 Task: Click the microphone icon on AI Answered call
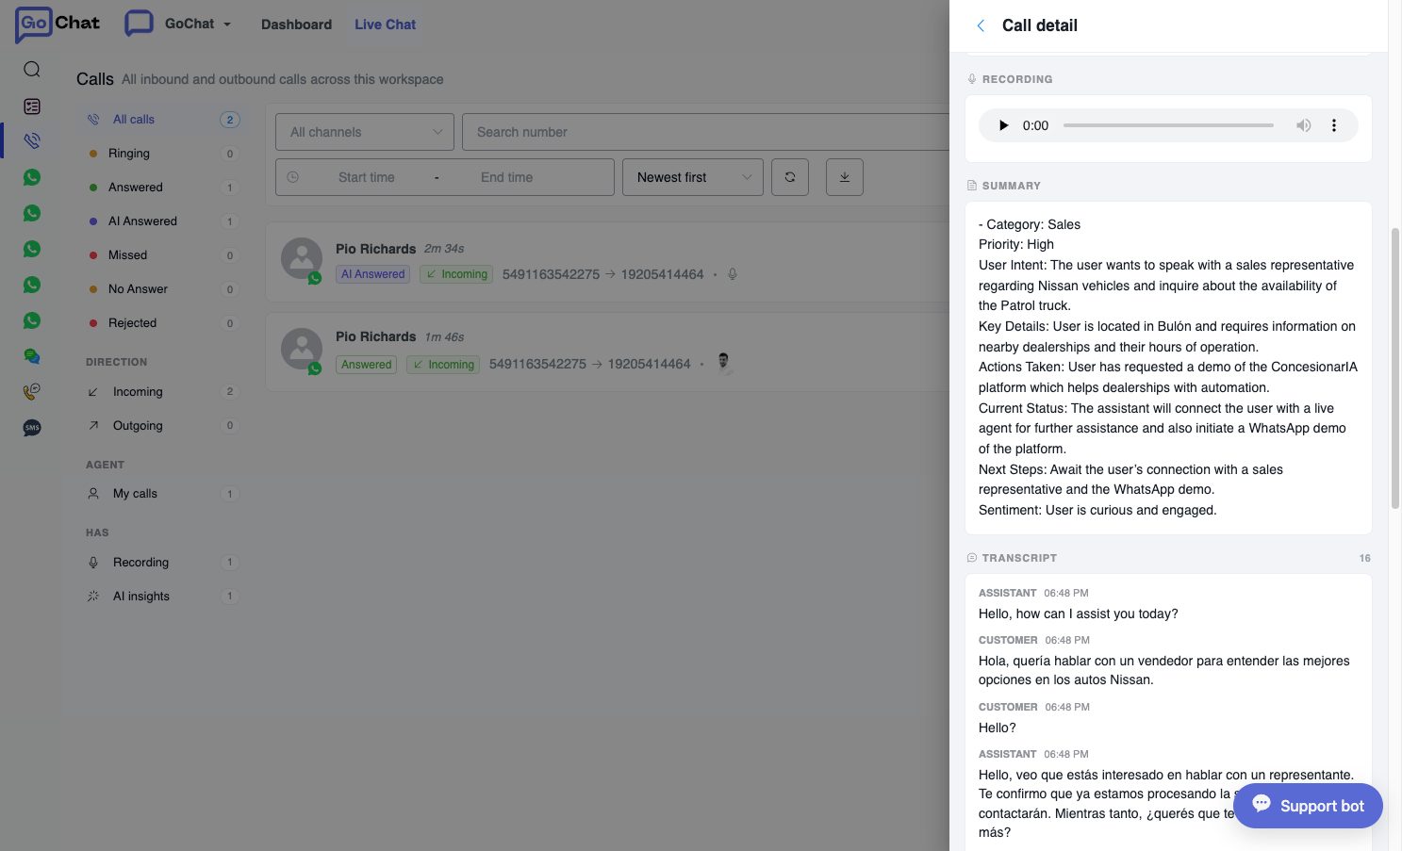733,274
